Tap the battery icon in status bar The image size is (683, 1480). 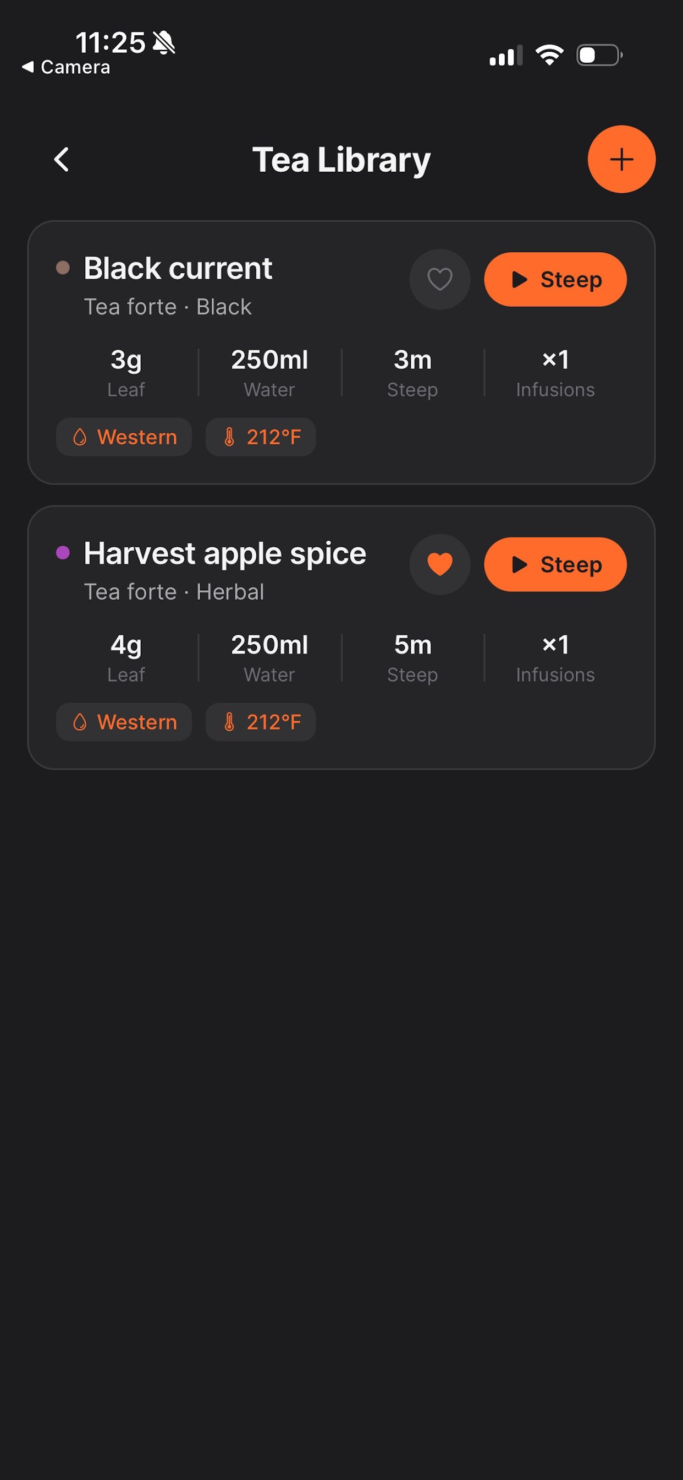599,55
